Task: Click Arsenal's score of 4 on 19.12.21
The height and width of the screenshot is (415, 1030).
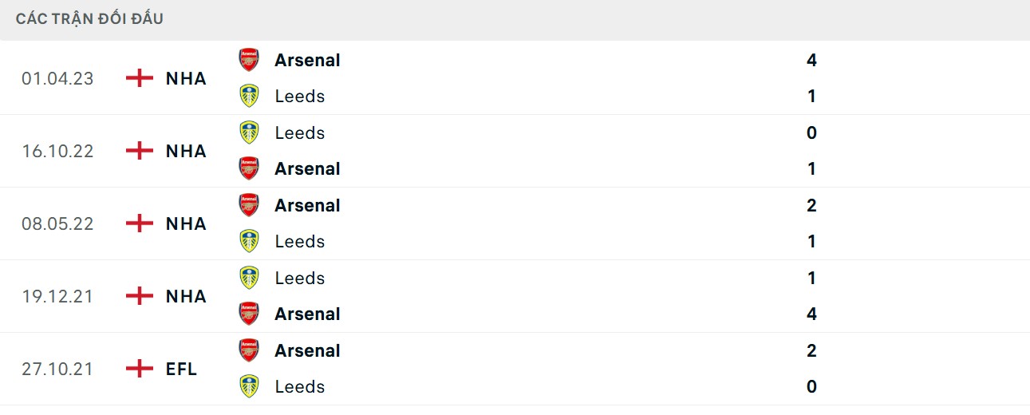Action: coord(811,314)
